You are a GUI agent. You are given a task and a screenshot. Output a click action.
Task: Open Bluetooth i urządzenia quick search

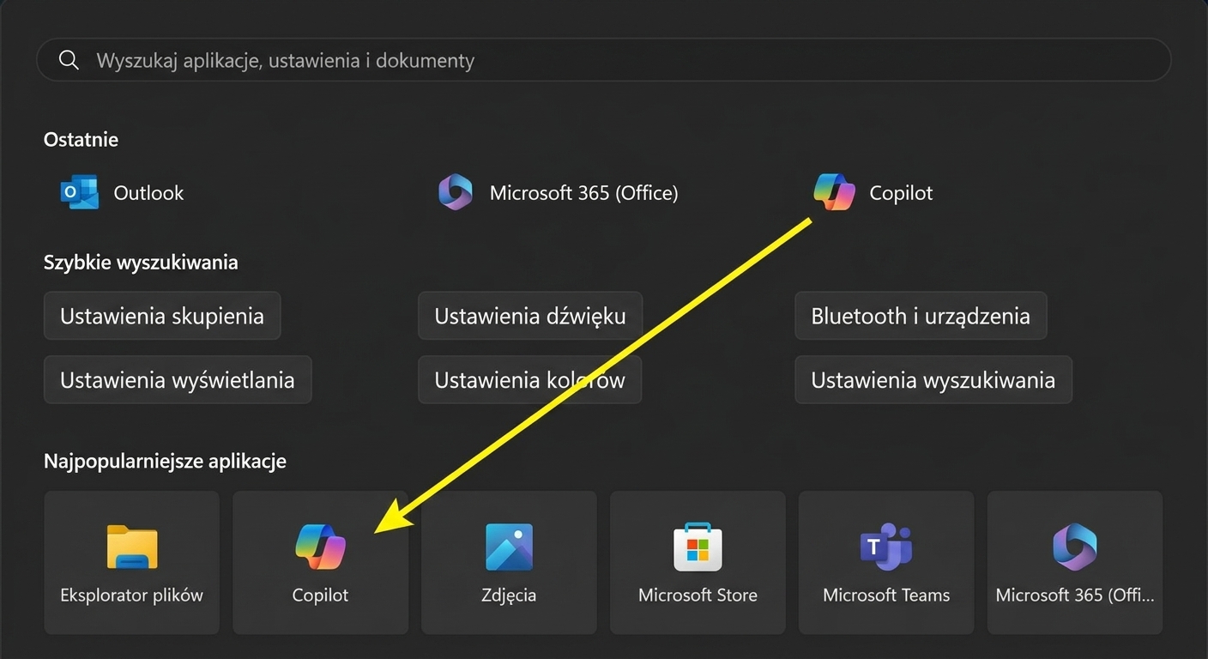[x=921, y=316]
